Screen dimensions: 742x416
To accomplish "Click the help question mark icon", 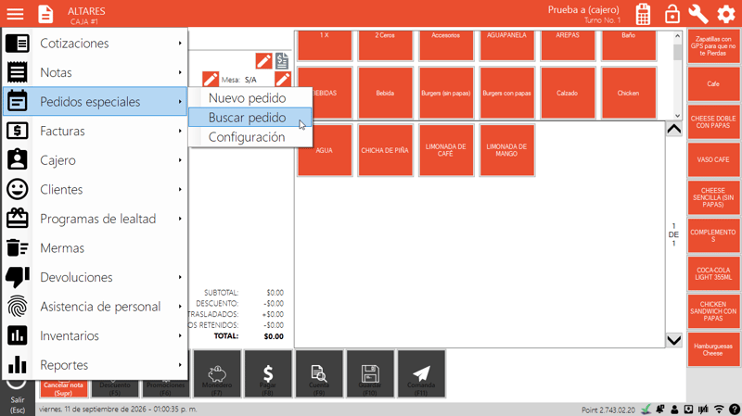I will tap(734, 410).
